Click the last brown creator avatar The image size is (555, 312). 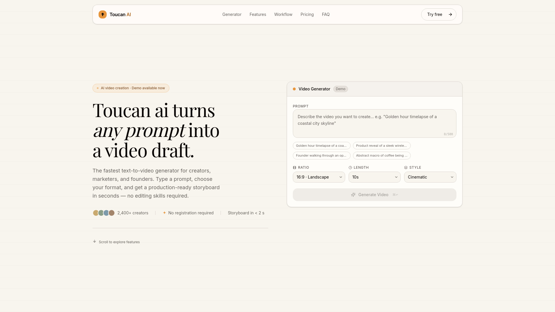112,213
